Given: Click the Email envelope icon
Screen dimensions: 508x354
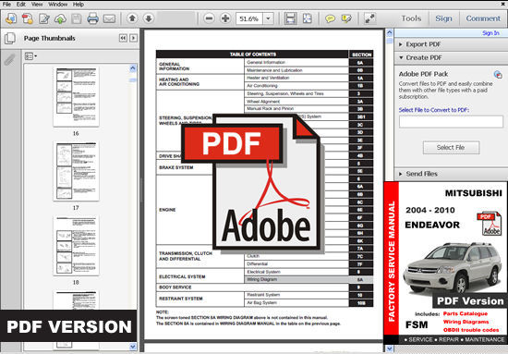Looking at the screenshot, I should point(109,18).
